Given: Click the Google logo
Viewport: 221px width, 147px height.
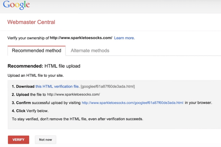Looking at the screenshot, I should 16,5.
